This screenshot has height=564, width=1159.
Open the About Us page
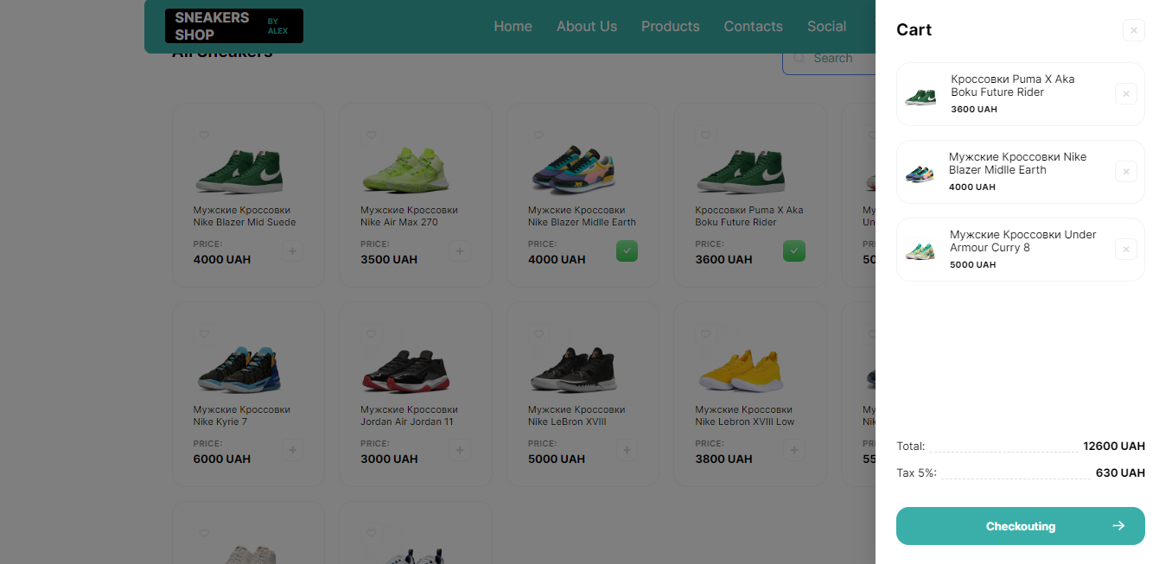587,27
